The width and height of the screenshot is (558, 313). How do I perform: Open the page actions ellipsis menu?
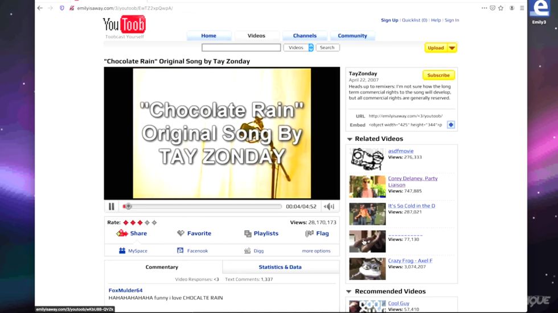click(x=484, y=8)
